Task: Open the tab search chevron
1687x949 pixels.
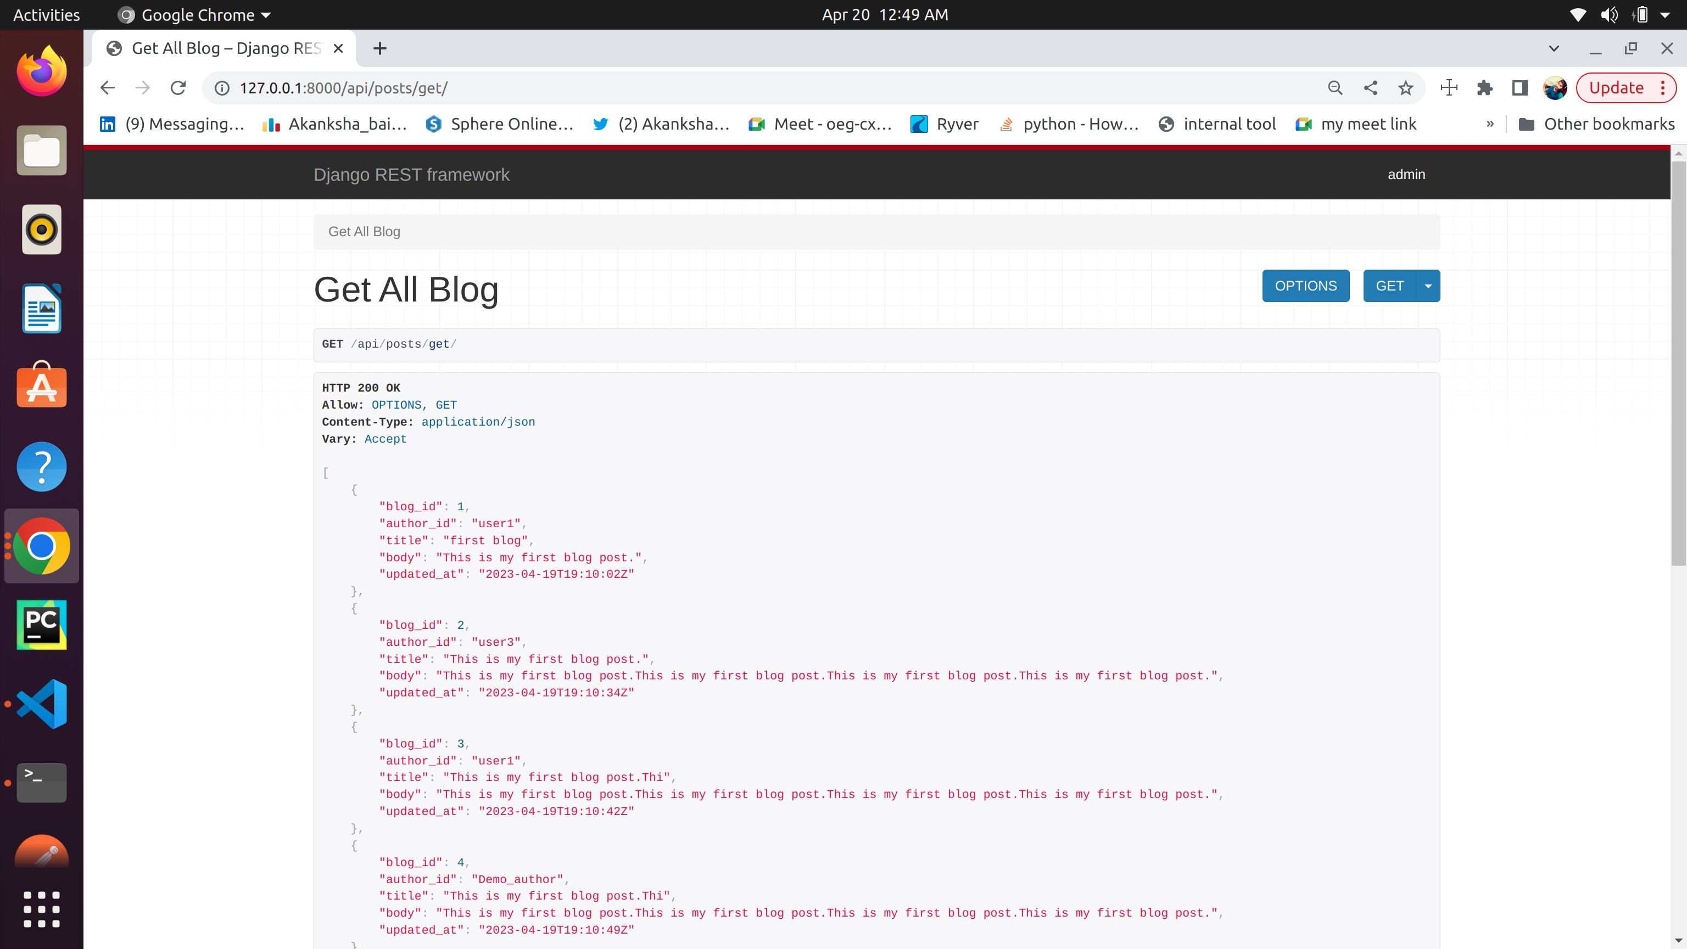Action: (1554, 48)
